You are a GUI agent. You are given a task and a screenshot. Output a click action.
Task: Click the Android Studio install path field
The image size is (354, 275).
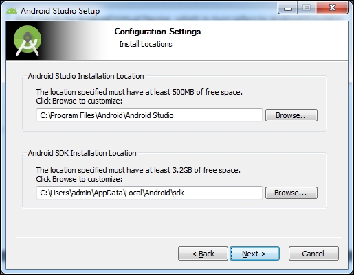(149, 115)
